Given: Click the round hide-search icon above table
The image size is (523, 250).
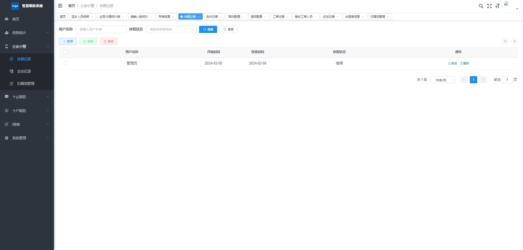Looking at the screenshot, I should click(505, 41).
